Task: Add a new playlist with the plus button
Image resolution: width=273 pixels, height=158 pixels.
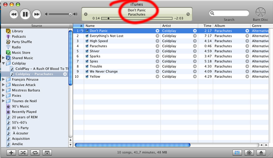Action: pos(11,153)
